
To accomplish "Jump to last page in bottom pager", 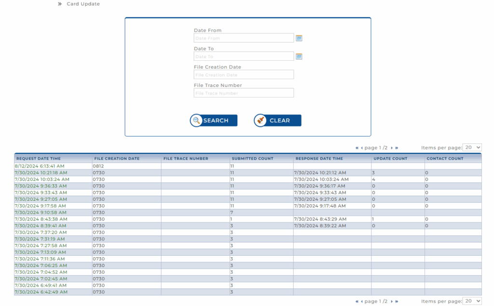I will pos(397,301).
